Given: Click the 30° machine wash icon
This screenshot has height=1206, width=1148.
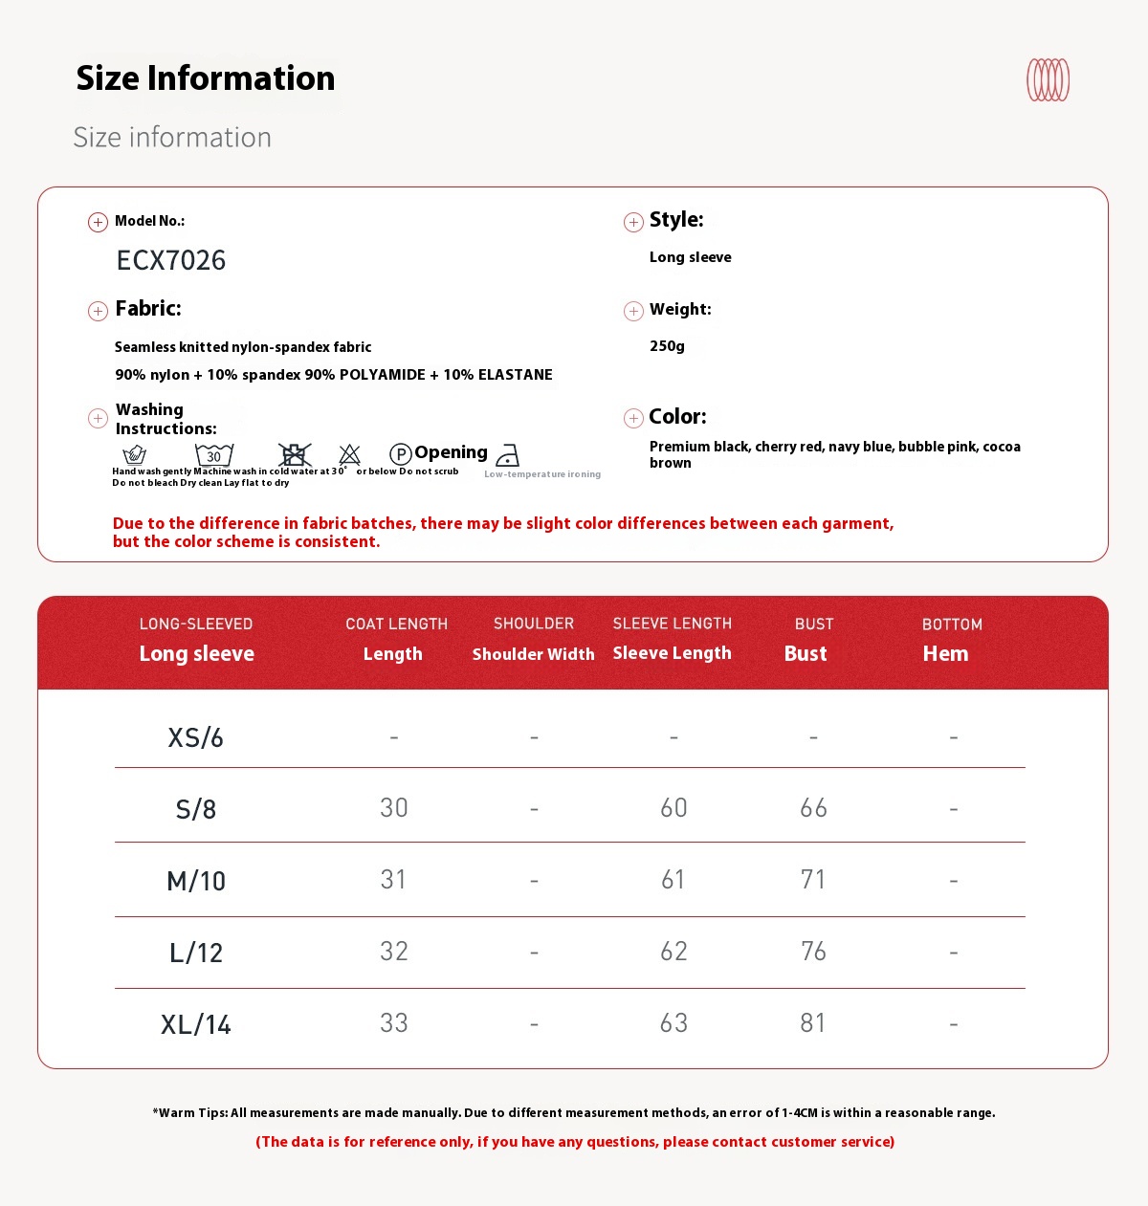Looking at the screenshot, I should pyautogui.click(x=214, y=454).
